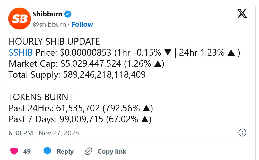
Task: Click the HOURLY SHIB UPDATE headline text
Action: tap(54, 41)
